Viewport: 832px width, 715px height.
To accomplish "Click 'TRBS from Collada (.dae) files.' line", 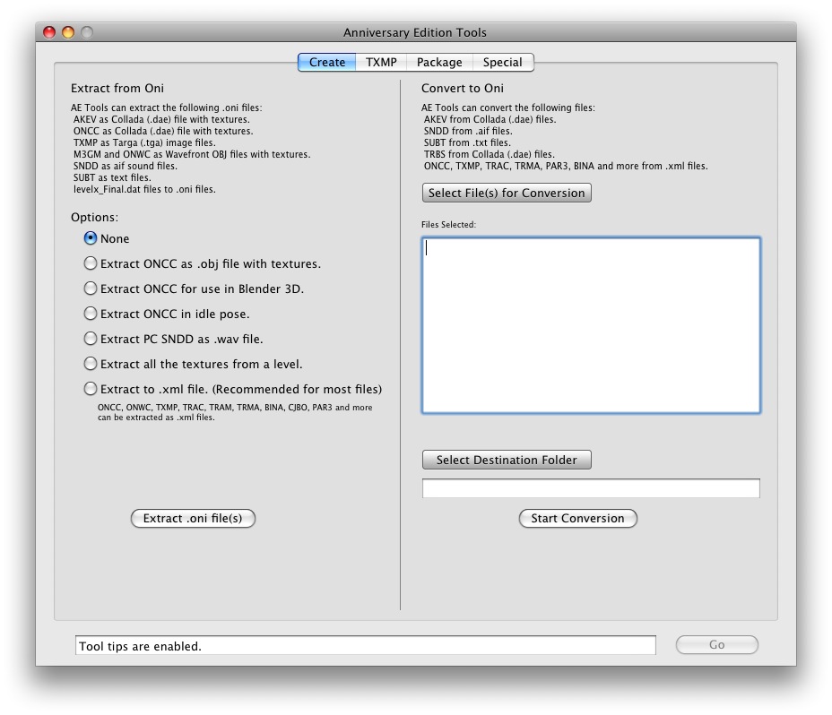I will tap(490, 154).
